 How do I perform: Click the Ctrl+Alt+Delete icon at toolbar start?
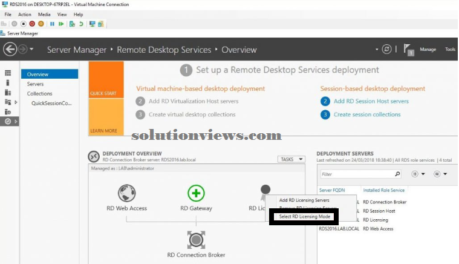(4, 24)
